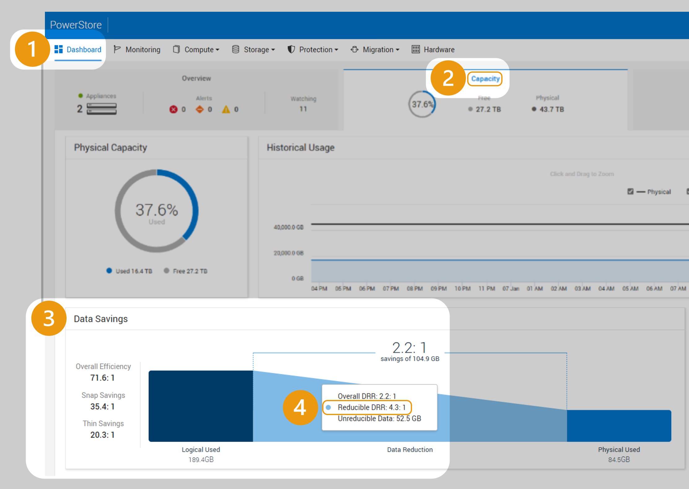Open the Storage dropdown menu
This screenshot has width=689, height=489.
[x=253, y=49]
